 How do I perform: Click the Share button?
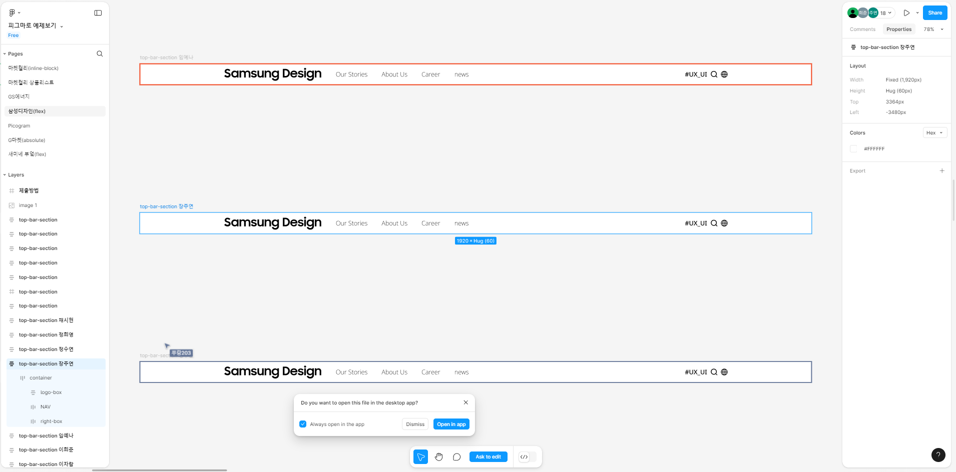[x=935, y=13]
